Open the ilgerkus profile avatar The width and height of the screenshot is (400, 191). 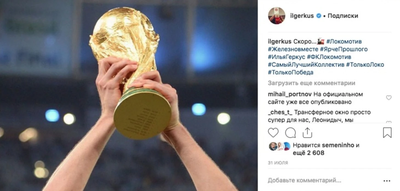(277, 16)
